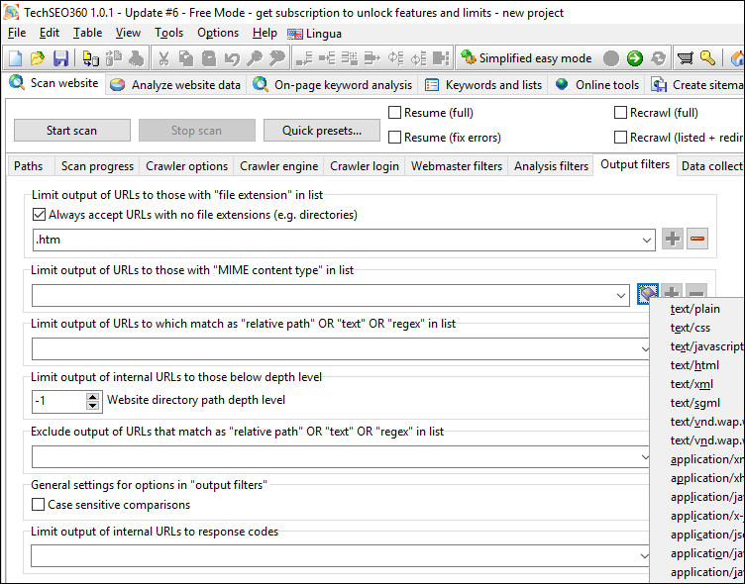Add file extension with the plus button
This screenshot has height=584, width=745.
[673, 239]
